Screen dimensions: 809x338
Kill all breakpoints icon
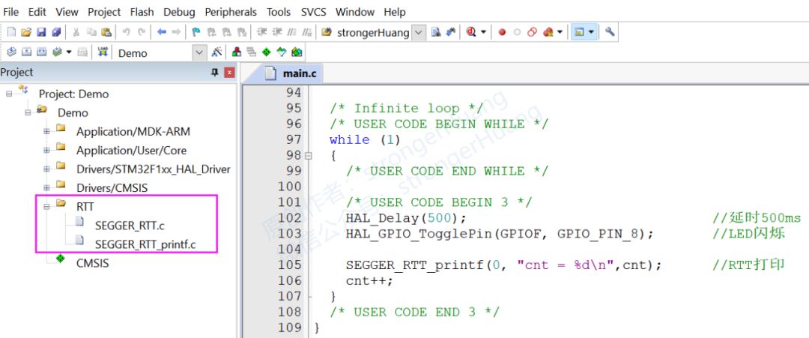click(x=547, y=32)
